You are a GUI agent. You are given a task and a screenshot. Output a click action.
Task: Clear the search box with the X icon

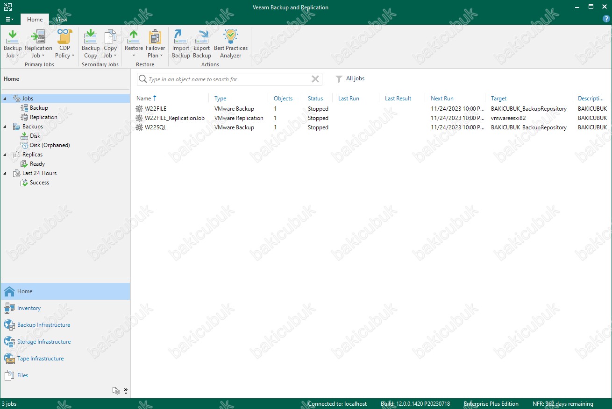[316, 79]
